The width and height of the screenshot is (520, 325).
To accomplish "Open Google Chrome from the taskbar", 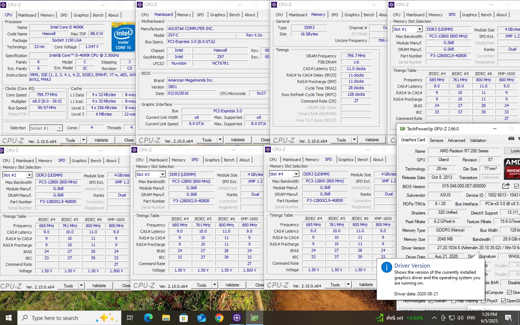I will pyautogui.click(x=219, y=318).
